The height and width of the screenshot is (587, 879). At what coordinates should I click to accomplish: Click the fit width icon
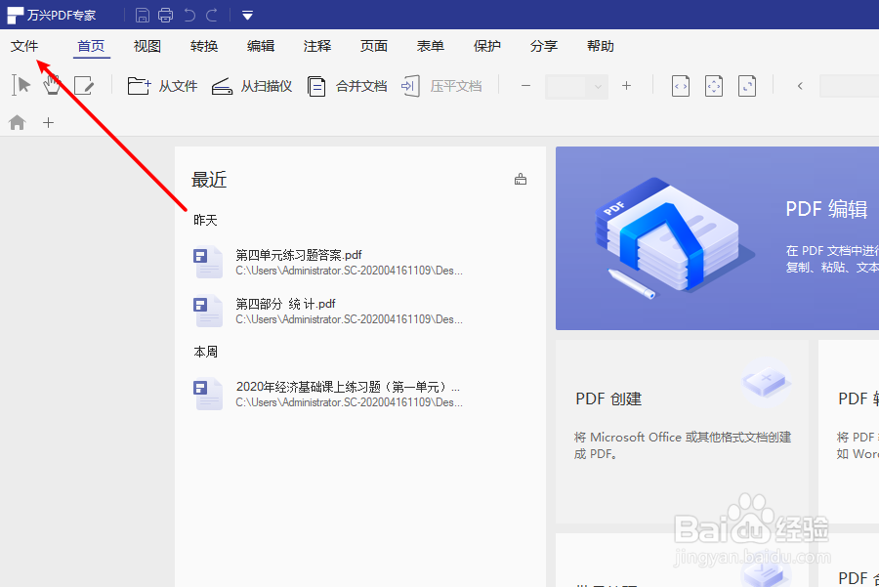(x=681, y=86)
